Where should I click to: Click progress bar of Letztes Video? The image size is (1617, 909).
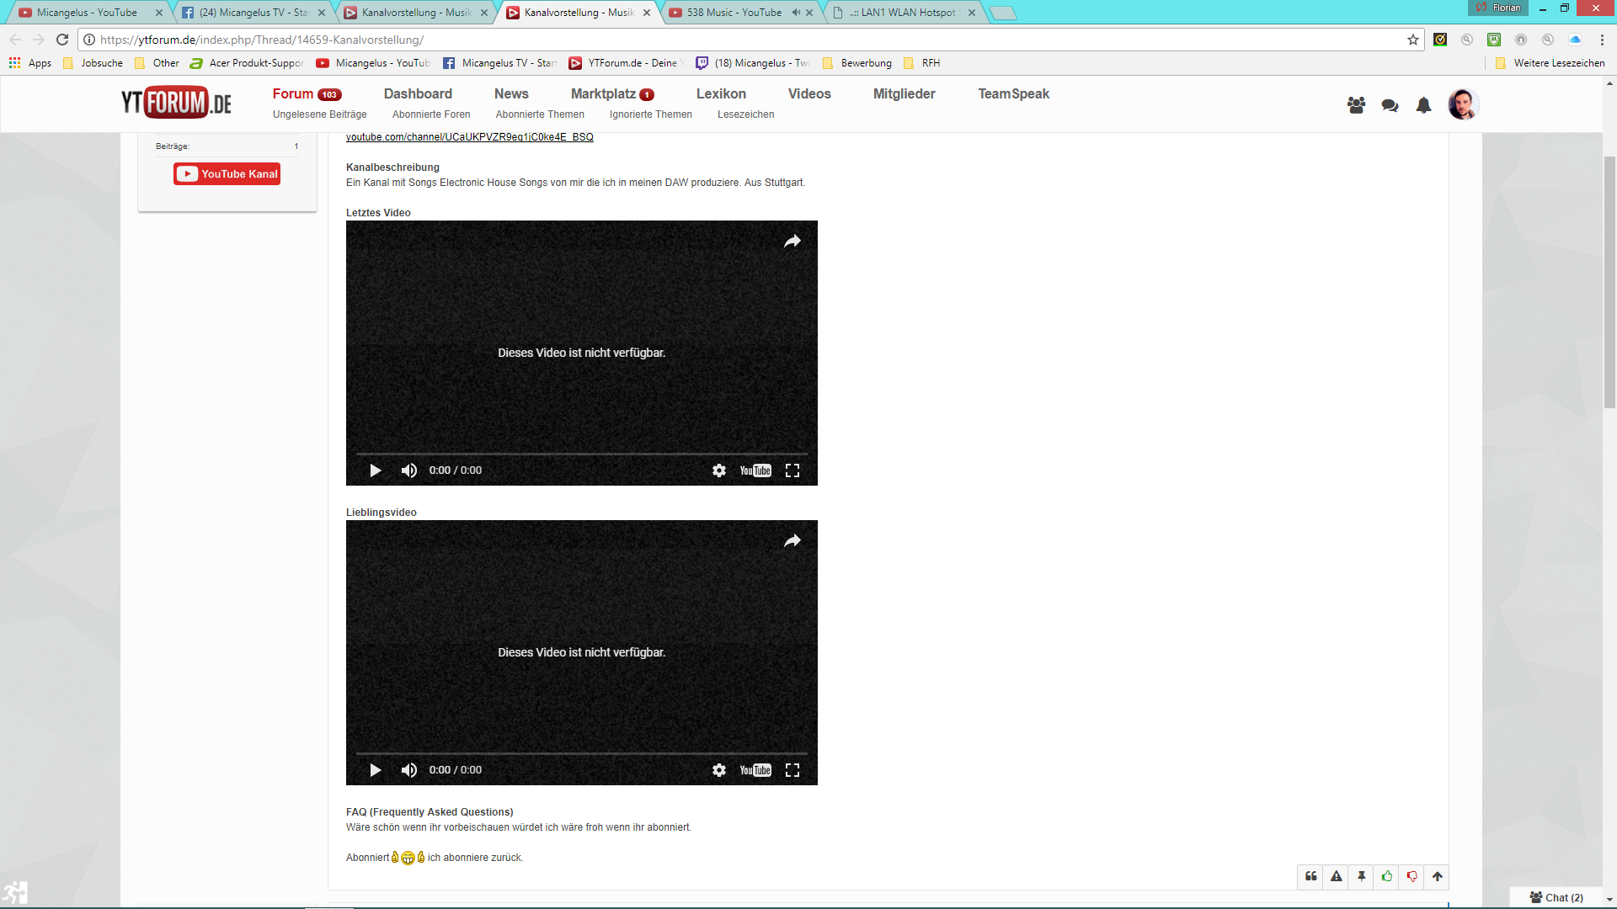(x=581, y=454)
